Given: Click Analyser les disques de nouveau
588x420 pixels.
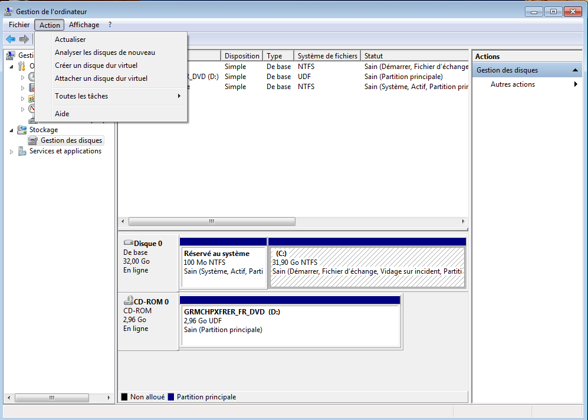Looking at the screenshot, I should tap(105, 52).
